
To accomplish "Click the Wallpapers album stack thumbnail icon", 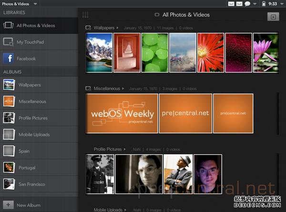I will coord(9,85).
